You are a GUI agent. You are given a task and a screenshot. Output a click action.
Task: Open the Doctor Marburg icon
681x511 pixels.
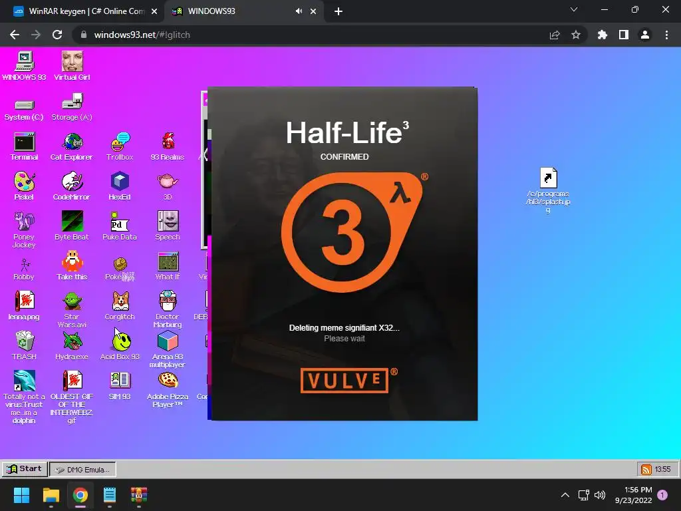point(168,310)
